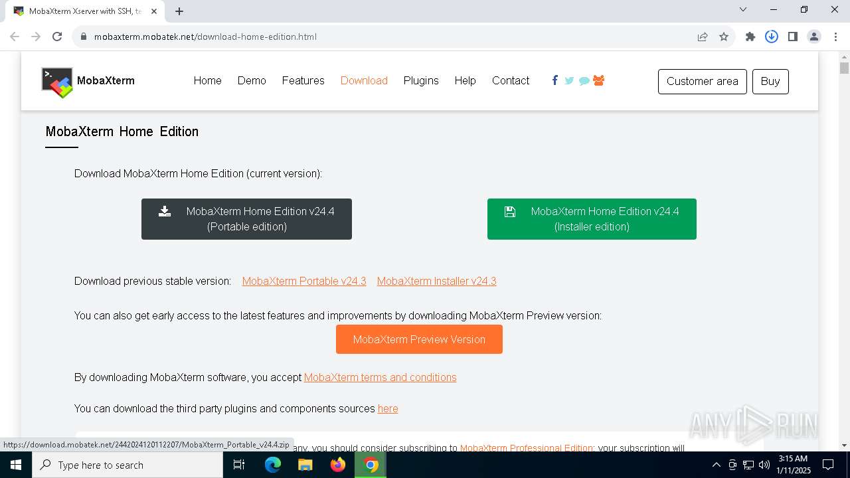Open the Twitter social icon
Screen dimensions: 850x478
[x=569, y=80]
